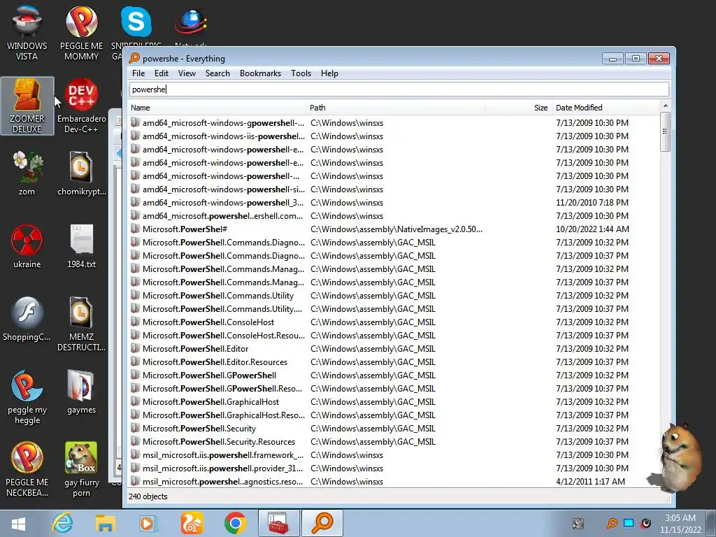
Task: Sort results by Path column header
Action: [396, 108]
